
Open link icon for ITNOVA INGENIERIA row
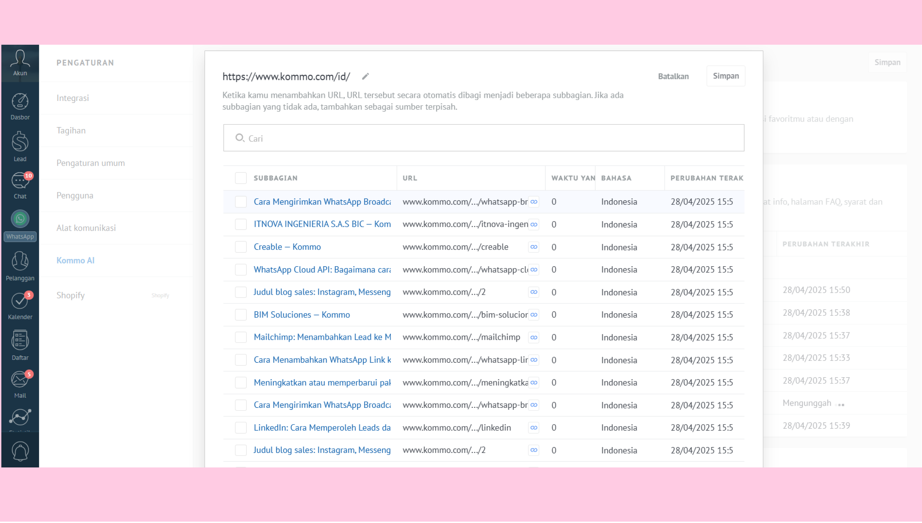click(x=534, y=225)
